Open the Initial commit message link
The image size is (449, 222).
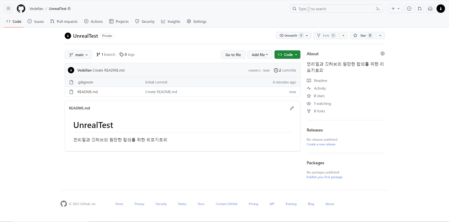tap(156, 82)
